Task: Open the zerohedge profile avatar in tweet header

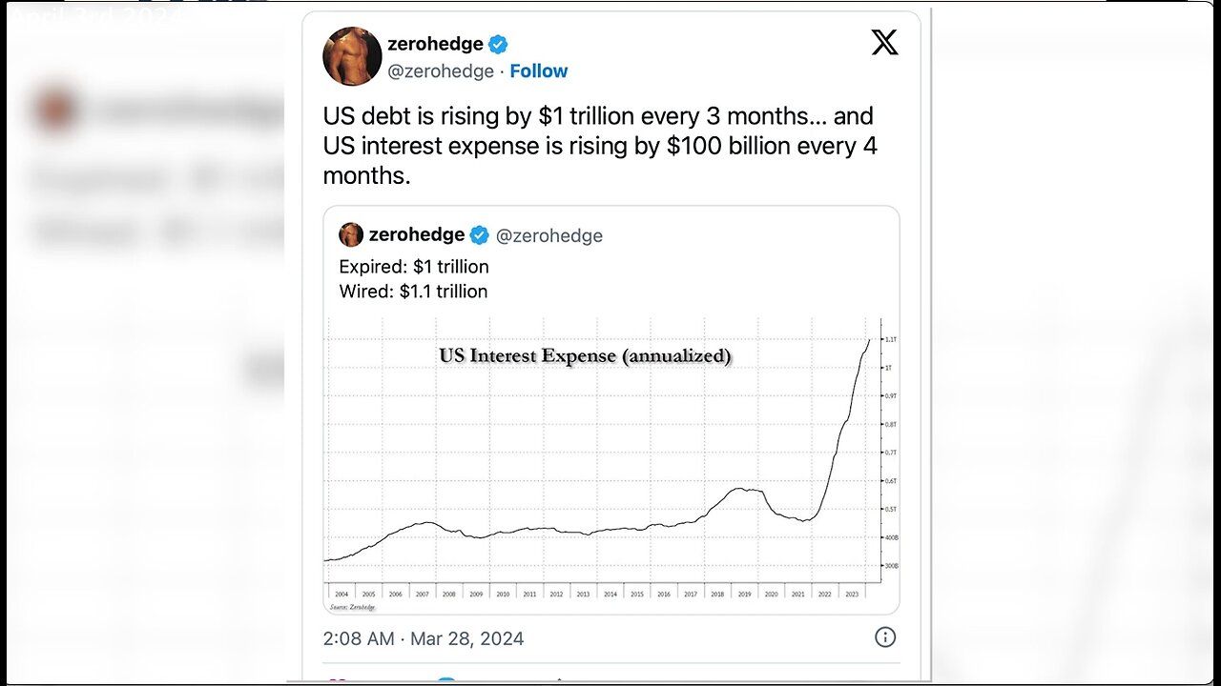Action: (352, 56)
